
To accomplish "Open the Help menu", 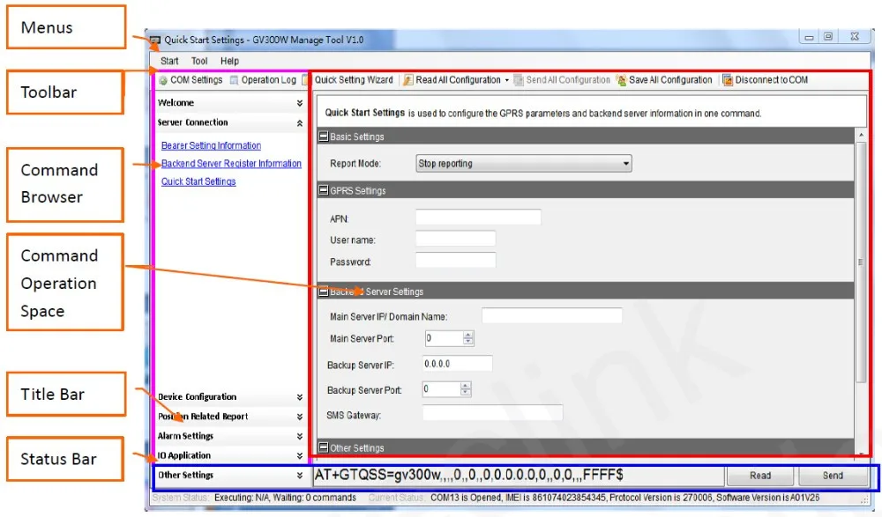I will [229, 61].
